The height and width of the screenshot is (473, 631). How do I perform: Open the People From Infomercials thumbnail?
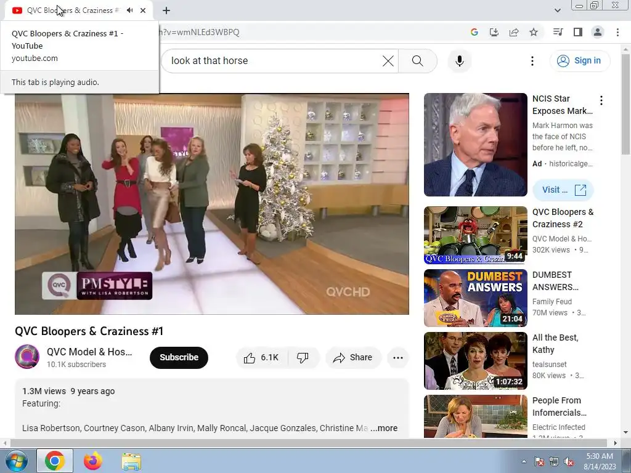click(x=475, y=416)
